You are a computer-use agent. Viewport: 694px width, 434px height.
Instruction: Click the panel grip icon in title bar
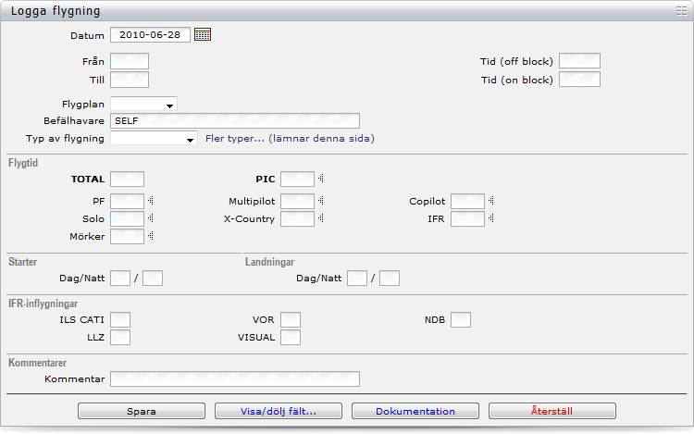point(681,11)
